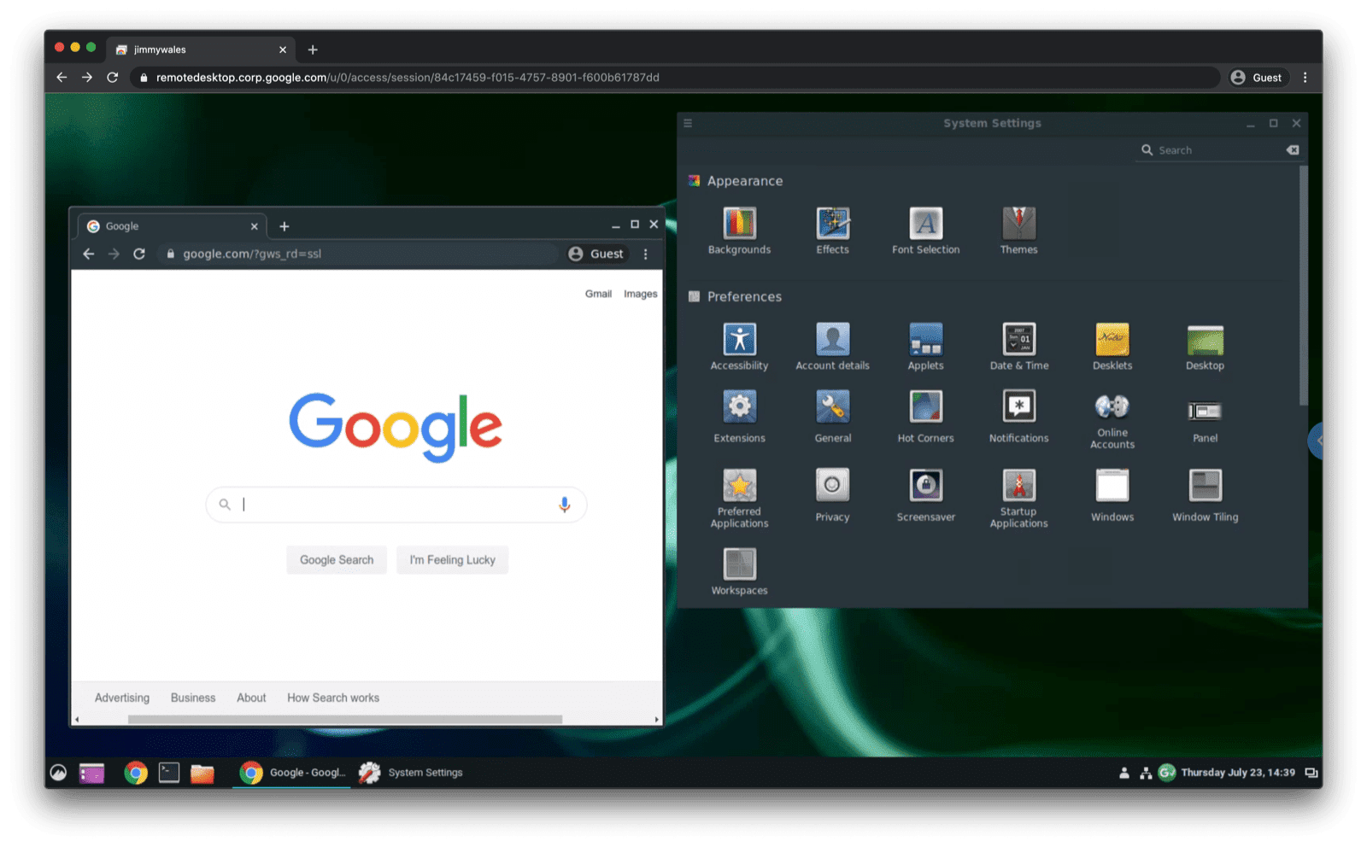Open the System Settings hamburger menu

click(687, 122)
